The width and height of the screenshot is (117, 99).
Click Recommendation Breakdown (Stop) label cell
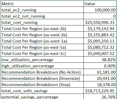click(42, 84)
